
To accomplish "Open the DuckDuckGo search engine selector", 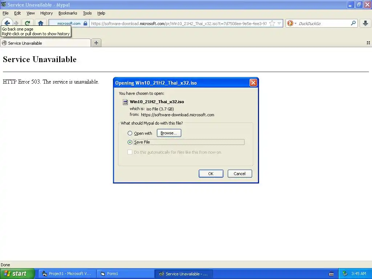I will click(x=292, y=23).
